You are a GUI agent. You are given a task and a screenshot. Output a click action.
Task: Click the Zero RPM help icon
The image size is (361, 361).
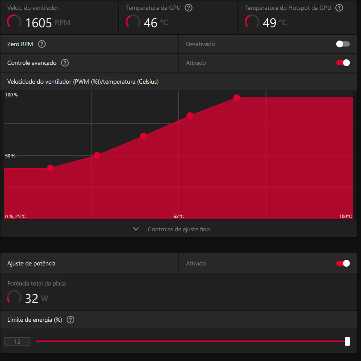click(x=42, y=44)
